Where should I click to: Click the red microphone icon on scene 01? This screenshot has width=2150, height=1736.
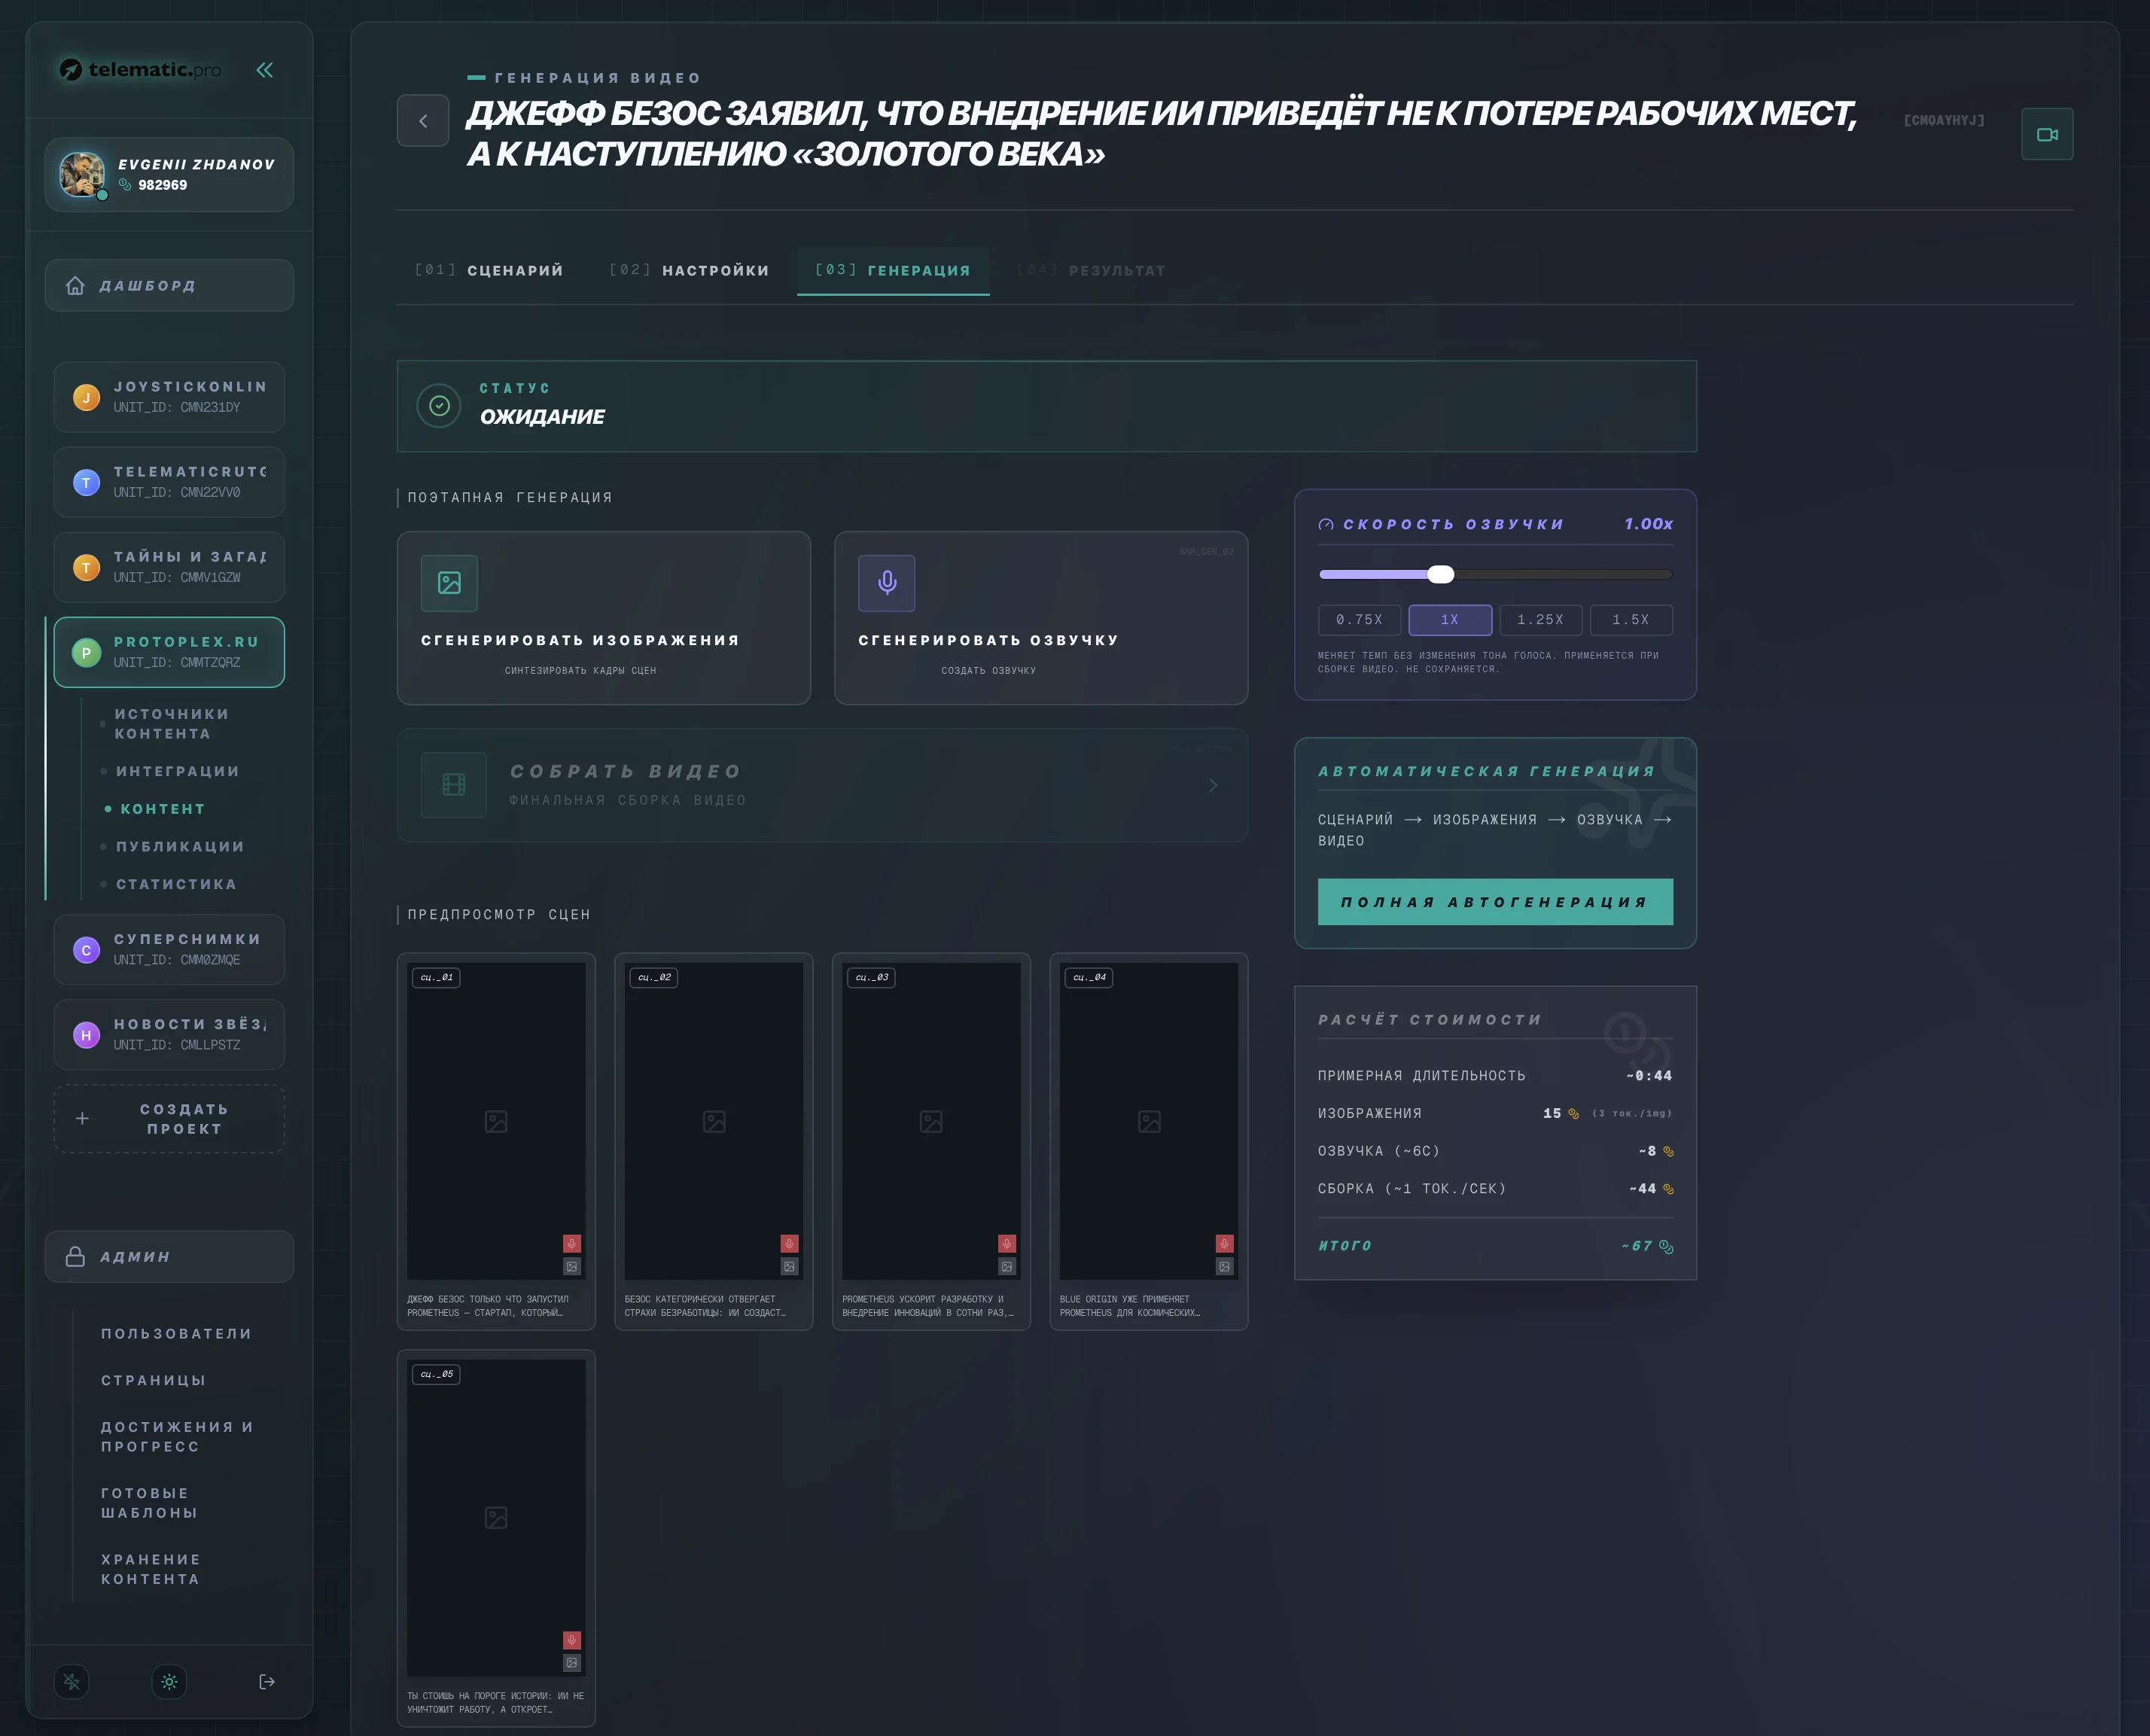[x=571, y=1244]
